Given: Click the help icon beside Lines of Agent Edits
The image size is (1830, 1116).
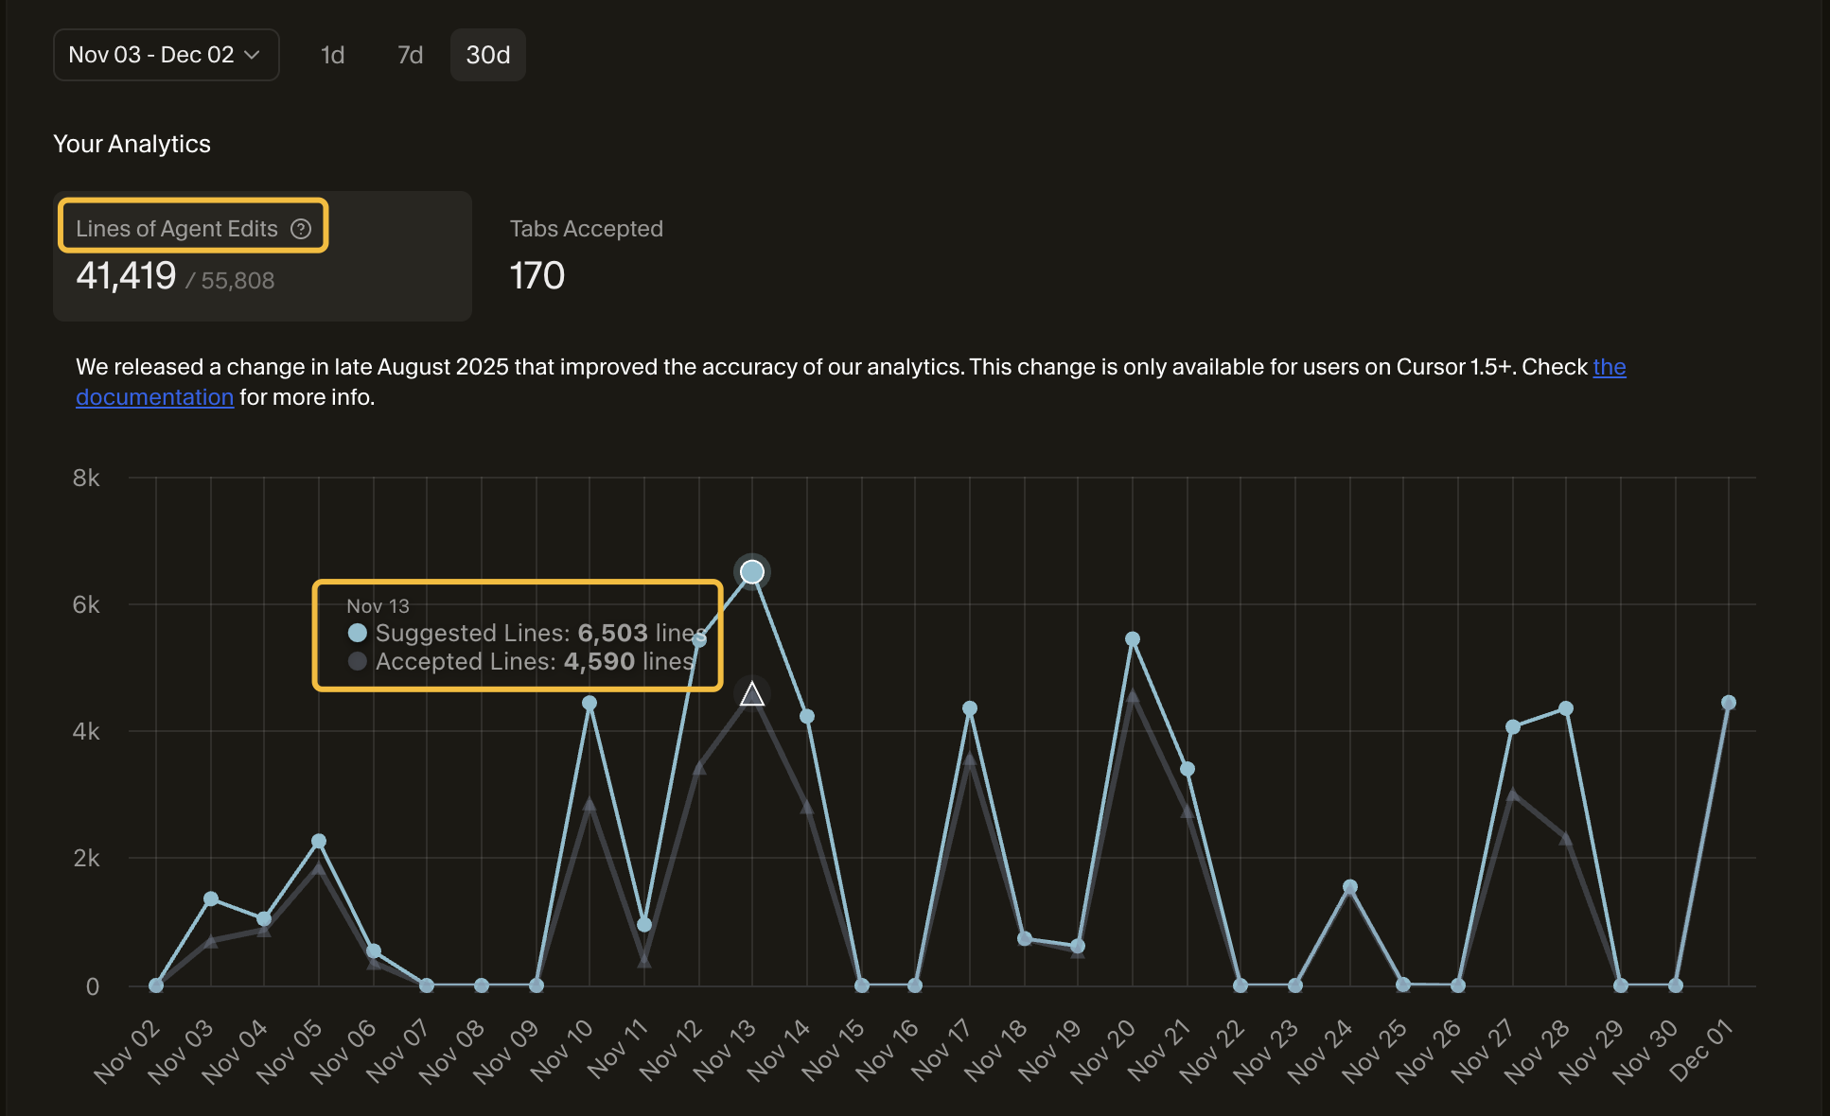Looking at the screenshot, I should [302, 228].
